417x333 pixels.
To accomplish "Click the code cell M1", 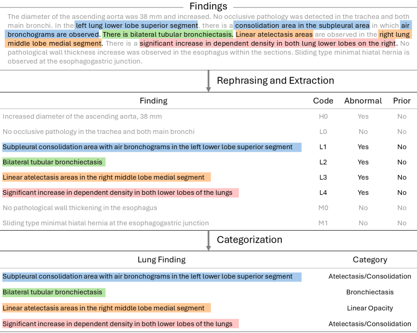I will point(323,223).
